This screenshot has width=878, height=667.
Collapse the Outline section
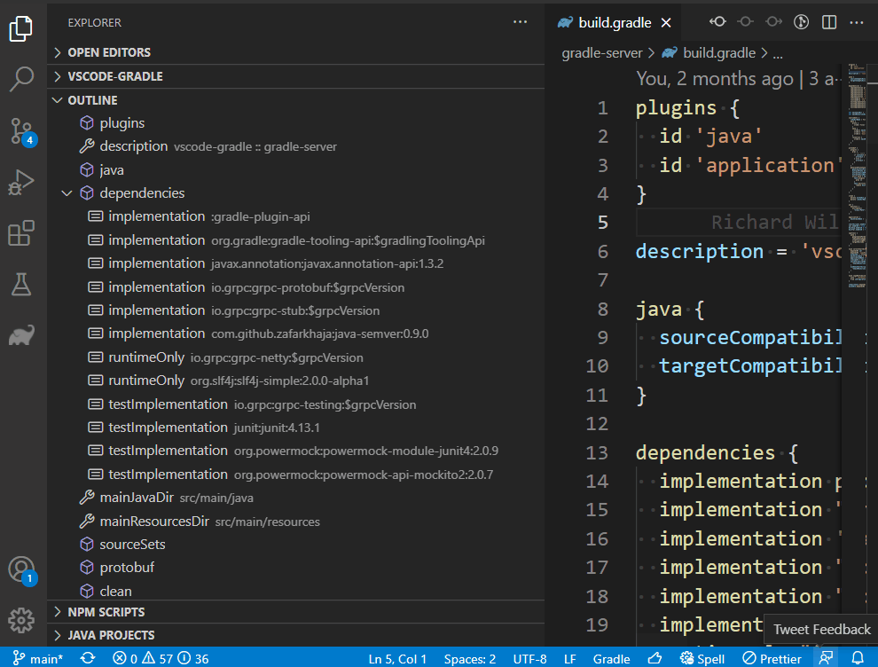coord(295,100)
